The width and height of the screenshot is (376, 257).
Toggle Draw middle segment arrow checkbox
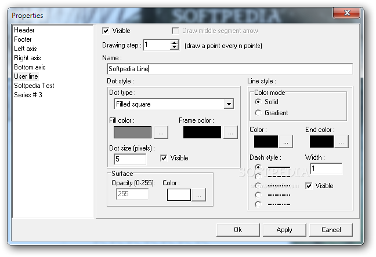[175, 31]
